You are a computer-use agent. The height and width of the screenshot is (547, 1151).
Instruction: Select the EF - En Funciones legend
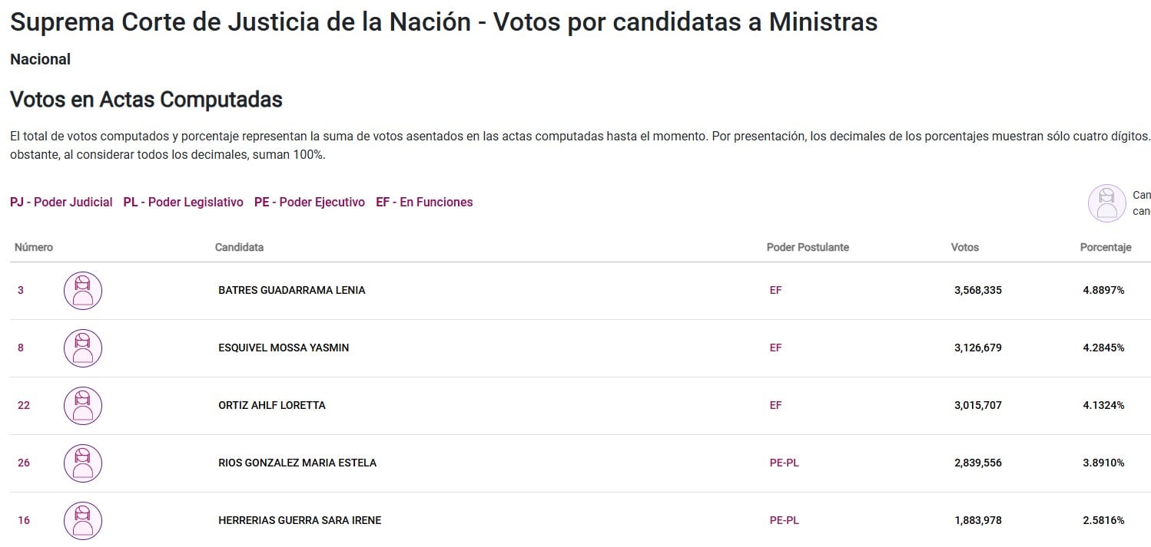[x=424, y=203]
